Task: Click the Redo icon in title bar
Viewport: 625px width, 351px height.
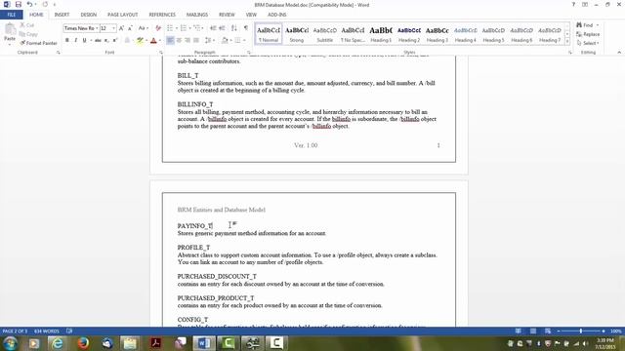Action: coord(45,4)
